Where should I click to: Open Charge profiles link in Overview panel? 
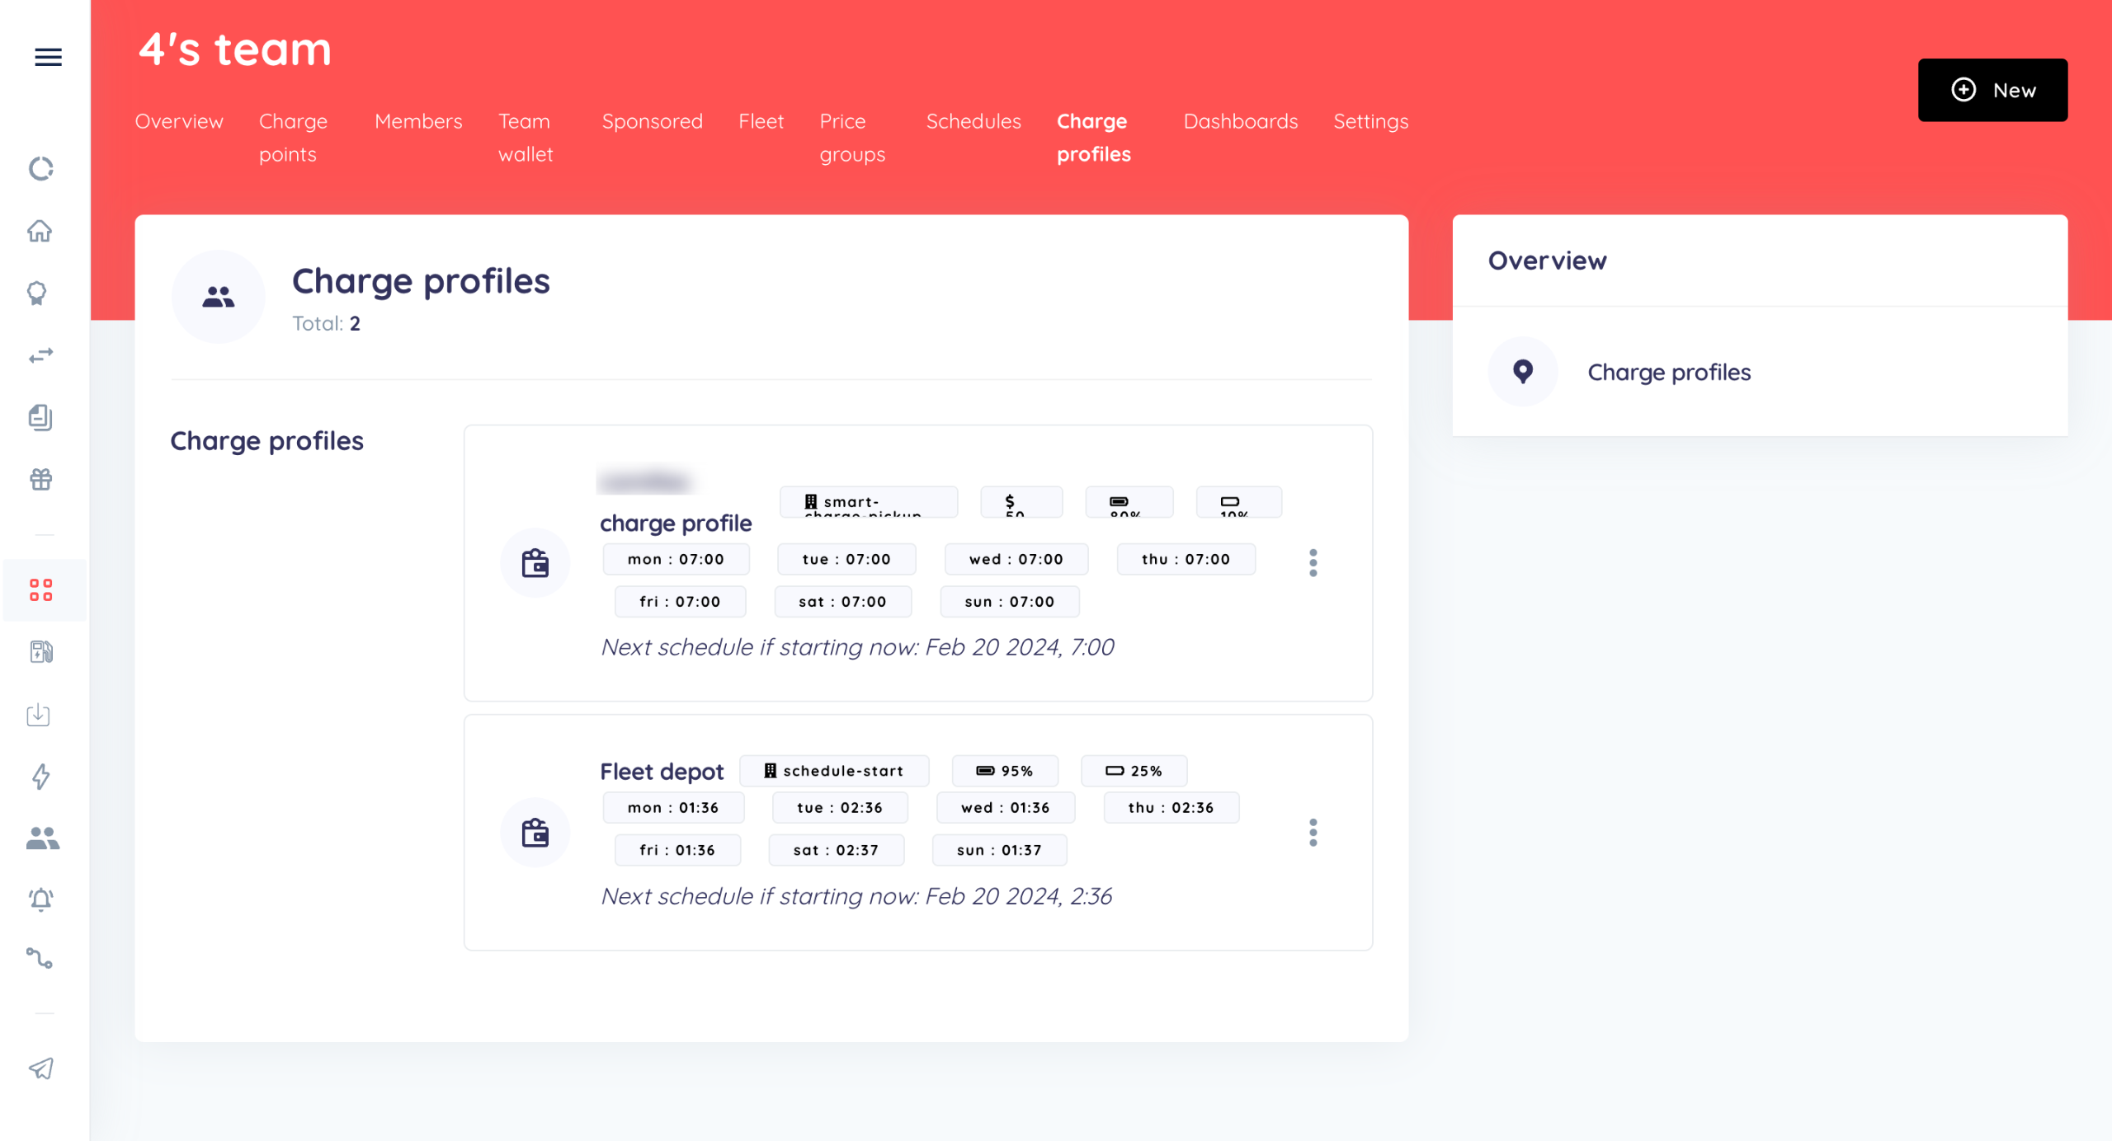(1668, 372)
